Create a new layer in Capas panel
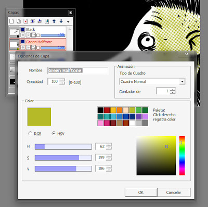The image size is (208, 207). click(x=11, y=21)
